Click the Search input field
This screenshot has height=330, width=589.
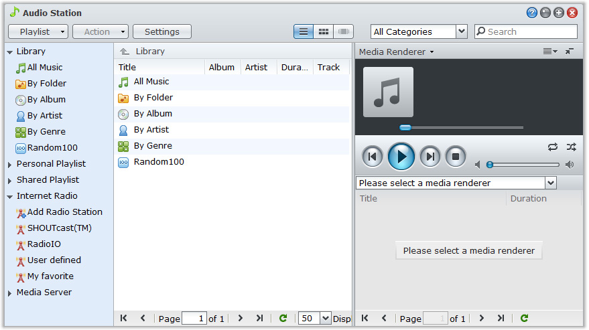(x=526, y=31)
